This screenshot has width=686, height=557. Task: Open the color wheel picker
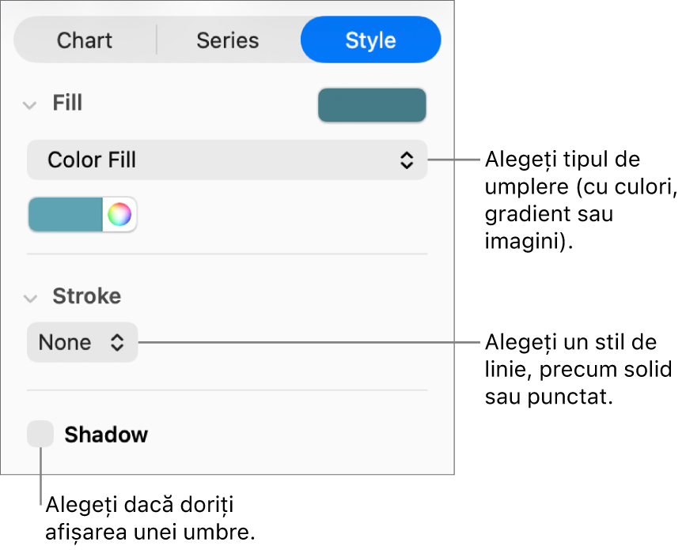coord(119,214)
